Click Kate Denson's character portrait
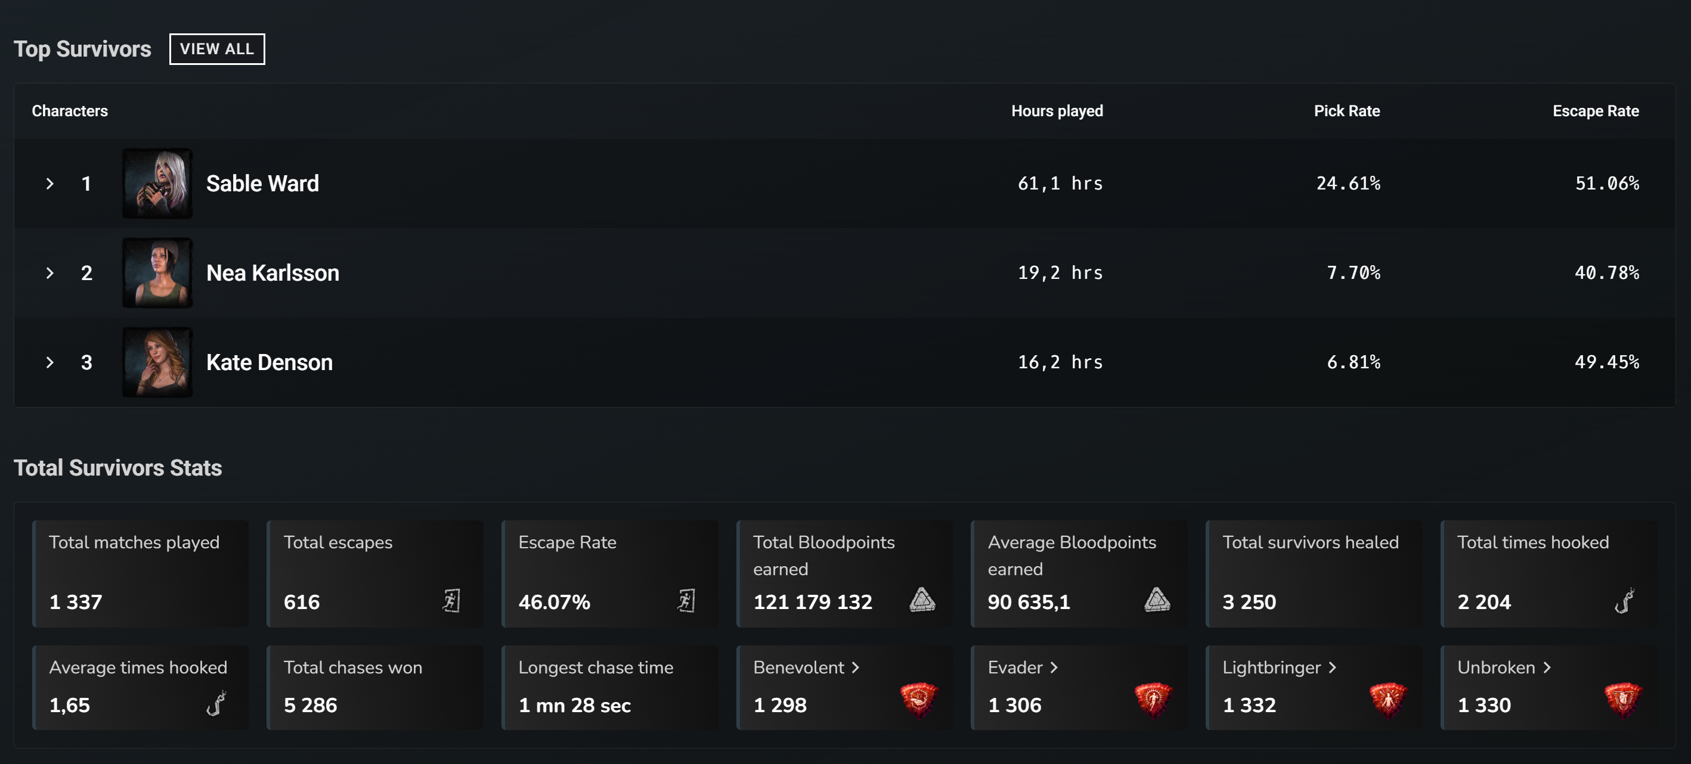1691x764 pixels. pyautogui.click(x=157, y=362)
